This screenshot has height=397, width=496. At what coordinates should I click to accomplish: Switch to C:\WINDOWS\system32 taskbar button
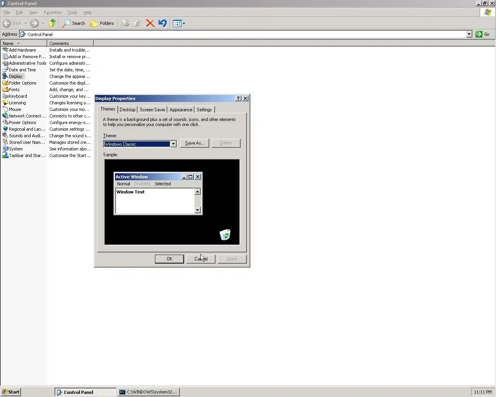148,392
